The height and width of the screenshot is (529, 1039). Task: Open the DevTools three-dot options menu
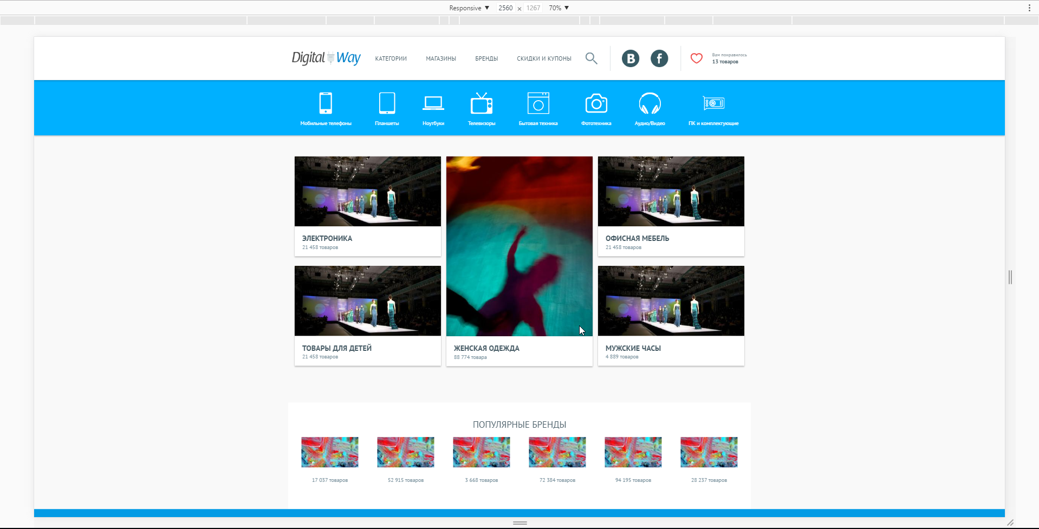click(x=1029, y=8)
